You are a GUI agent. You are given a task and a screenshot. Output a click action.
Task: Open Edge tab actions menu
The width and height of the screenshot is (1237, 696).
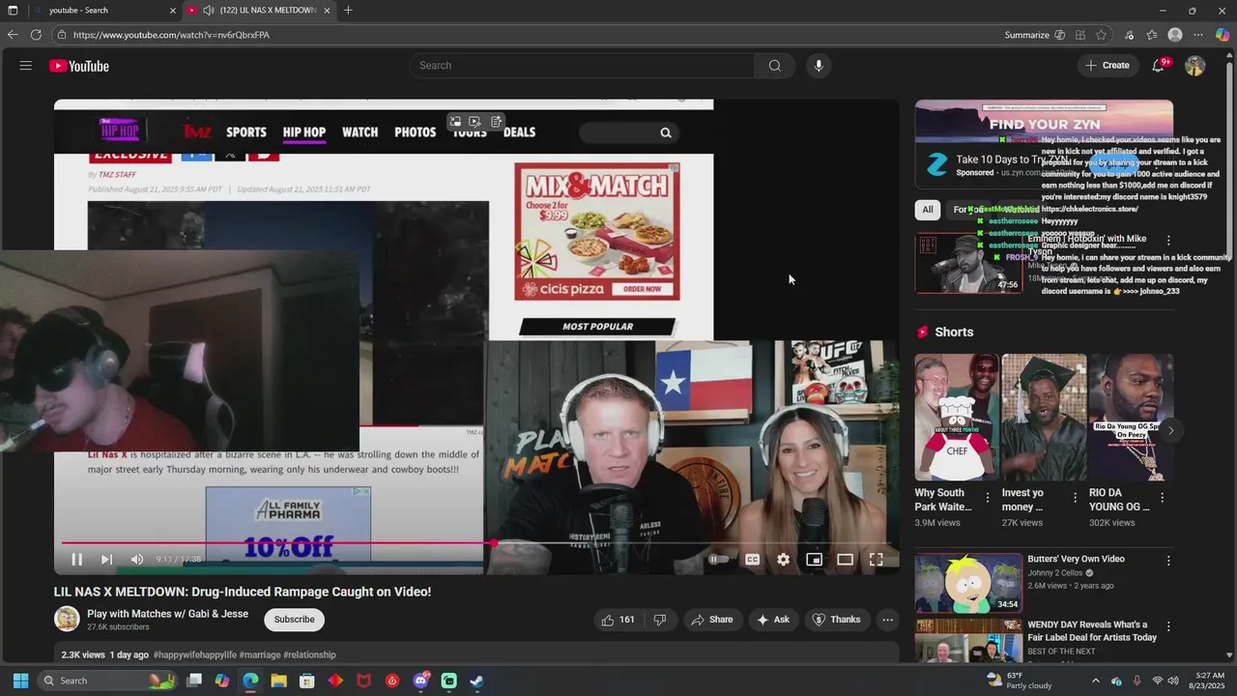coord(13,11)
